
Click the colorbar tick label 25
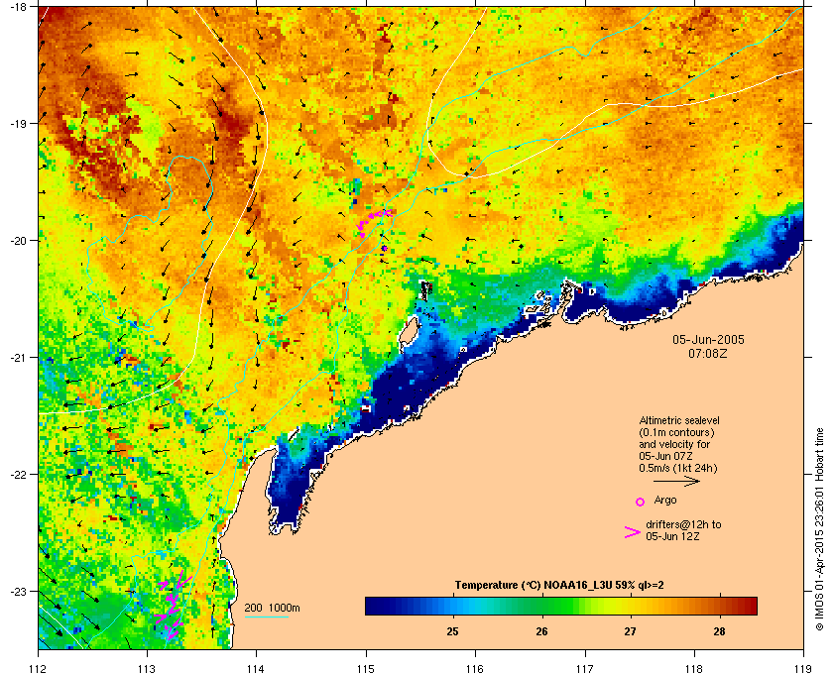tap(452, 631)
